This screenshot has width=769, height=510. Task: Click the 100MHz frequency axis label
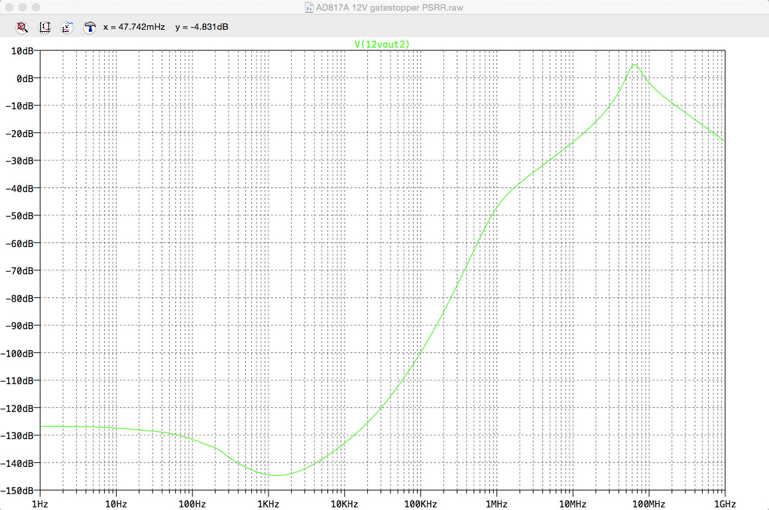click(x=648, y=503)
